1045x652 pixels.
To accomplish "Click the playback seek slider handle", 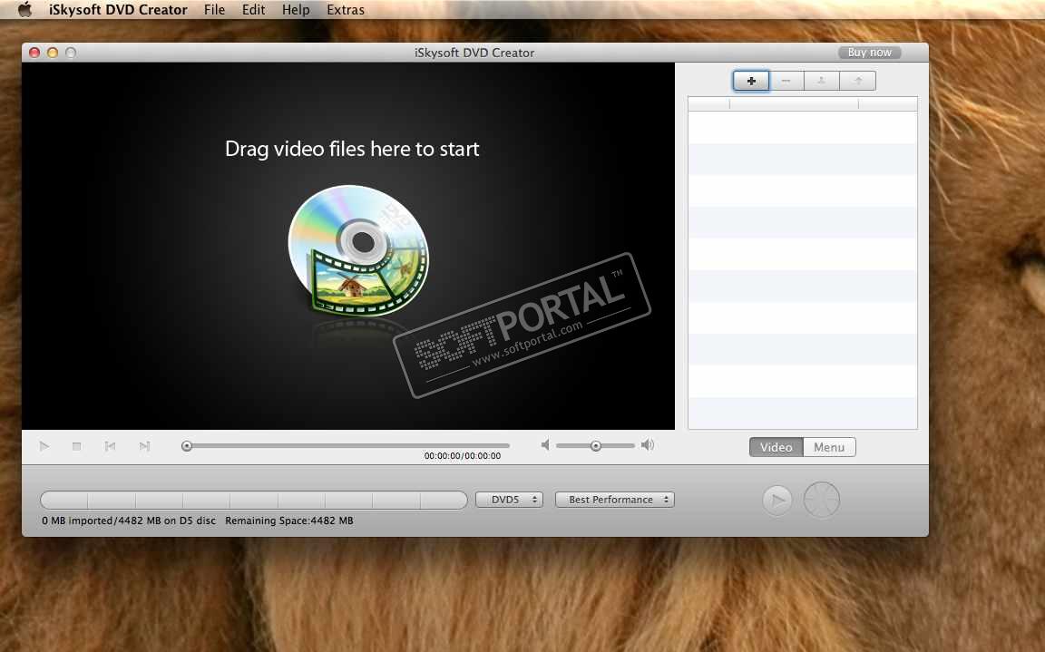I will tap(187, 446).
